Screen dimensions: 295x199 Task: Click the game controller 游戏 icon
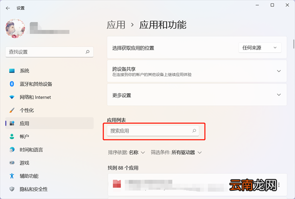[x=12, y=163]
